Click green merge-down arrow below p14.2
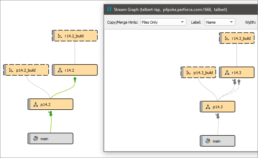The image size is (258, 158). (50, 114)
